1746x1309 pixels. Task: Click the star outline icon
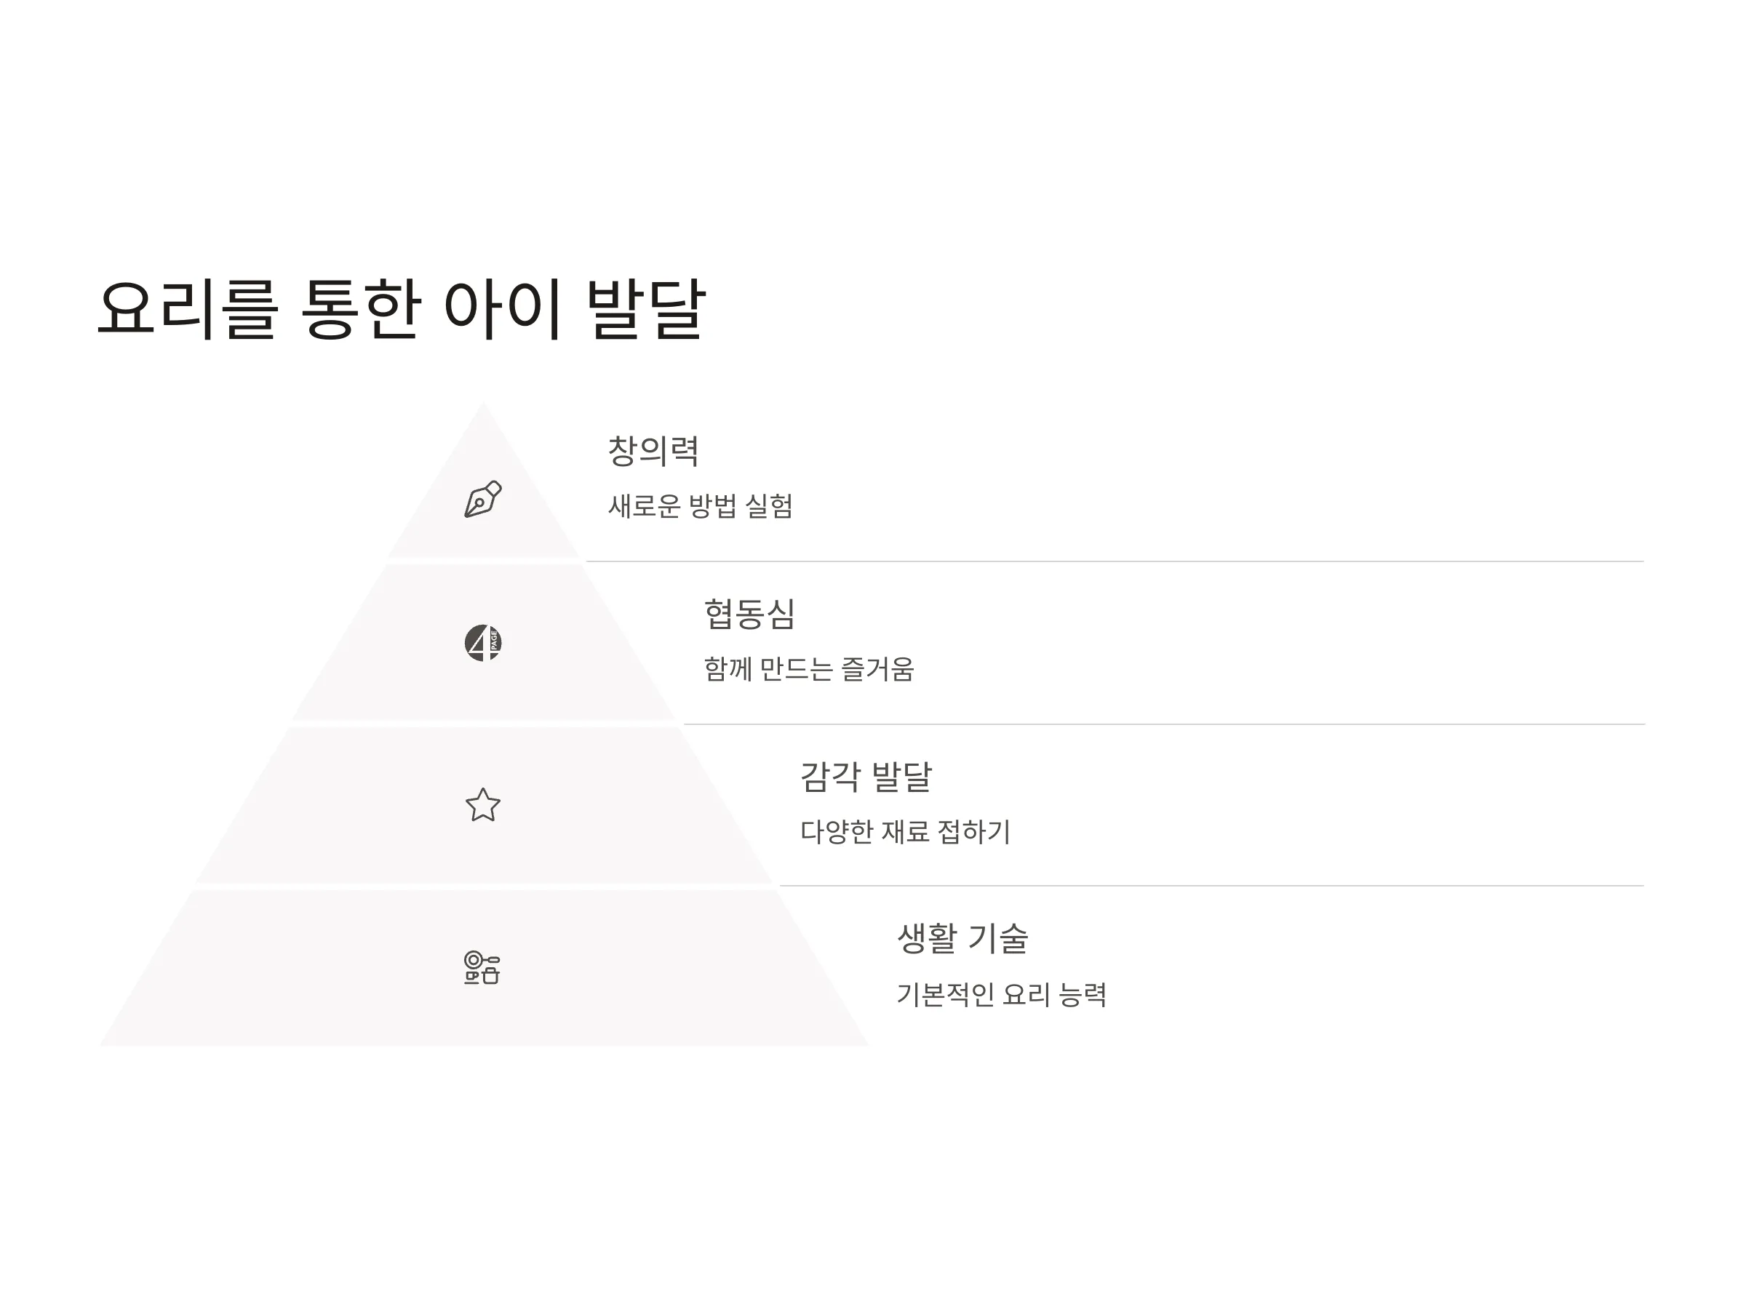point(482,805)
